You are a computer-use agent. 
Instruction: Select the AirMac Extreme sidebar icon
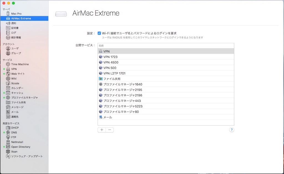(8, 19)
